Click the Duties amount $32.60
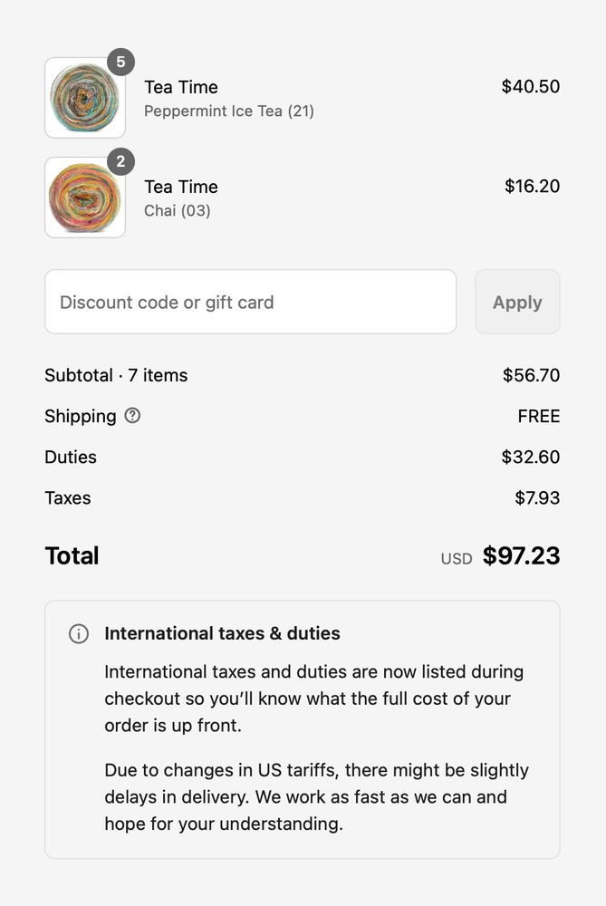The height and width of the screenshot is (906, 606). click(x=531, y=458)
